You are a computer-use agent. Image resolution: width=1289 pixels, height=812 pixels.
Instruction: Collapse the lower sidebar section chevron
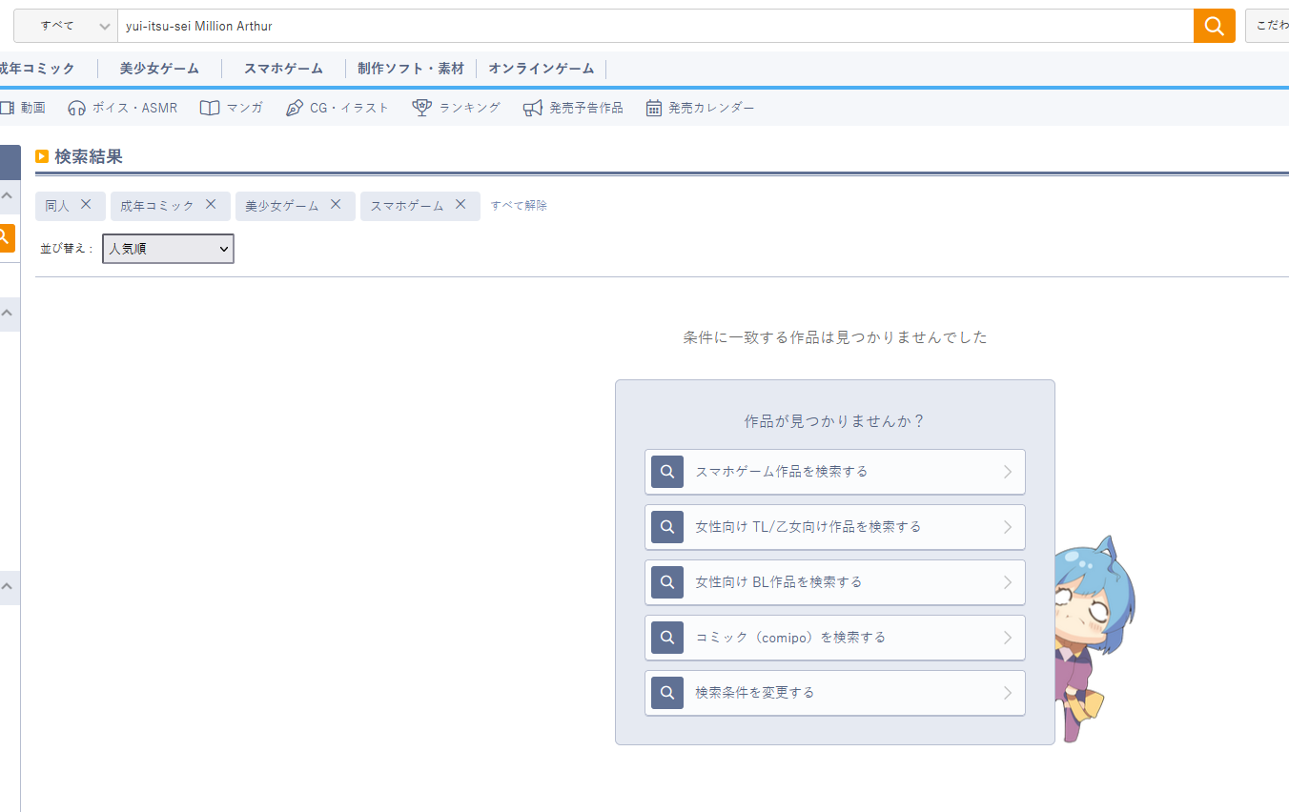8,587
